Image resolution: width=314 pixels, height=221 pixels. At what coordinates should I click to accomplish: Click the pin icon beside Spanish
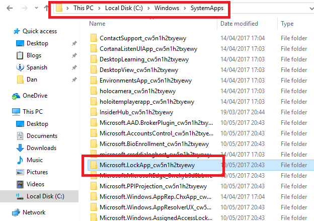[74, 67]
